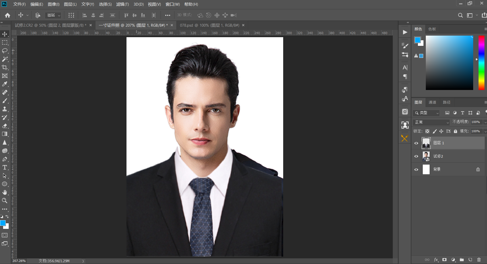
Task: Select the Horizontal Type tool
Action: click(x=5, y=167)
